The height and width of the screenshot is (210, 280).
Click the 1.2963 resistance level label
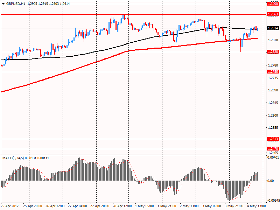(273, 14)
